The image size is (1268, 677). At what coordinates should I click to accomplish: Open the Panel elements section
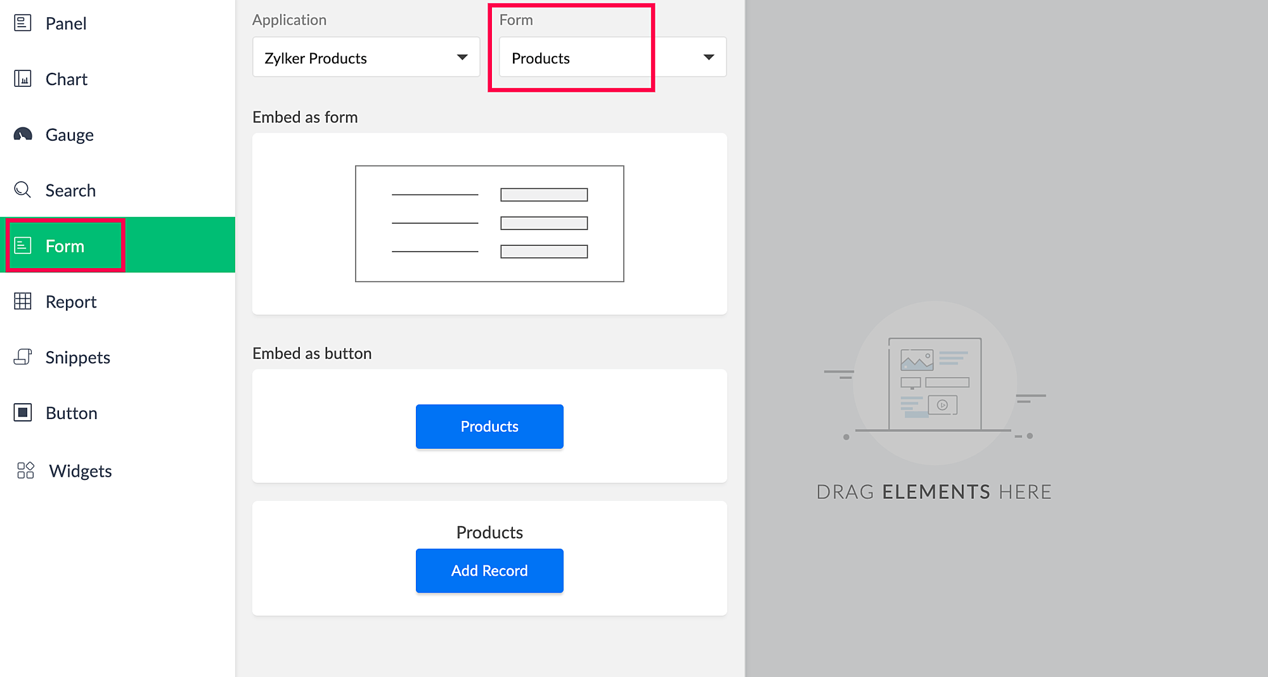(66, 23)
